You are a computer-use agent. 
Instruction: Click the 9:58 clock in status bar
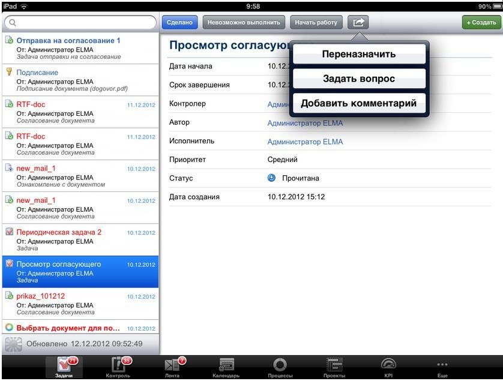[253, 7]
